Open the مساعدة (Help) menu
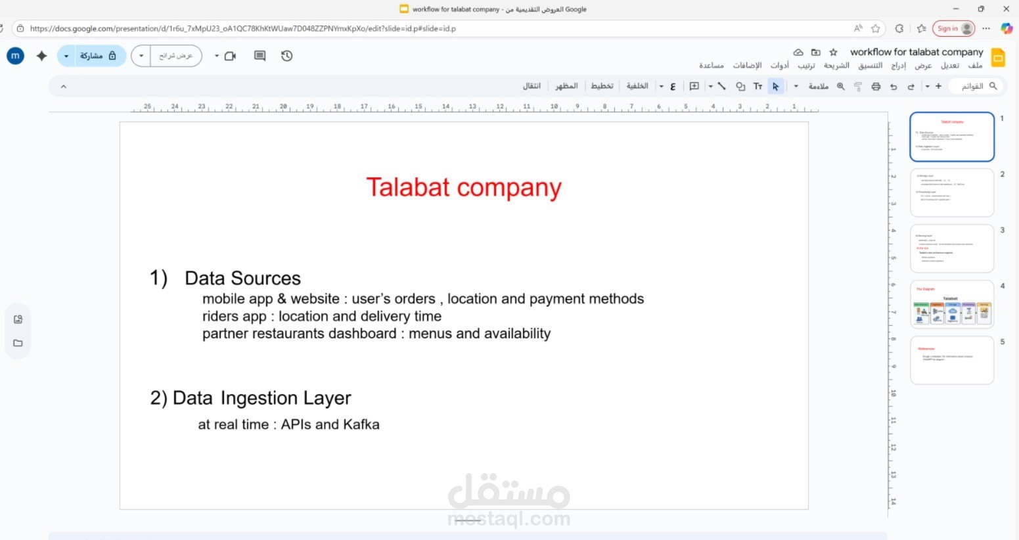The width and height of the screenshot is (1019, 540). [712, 66]
